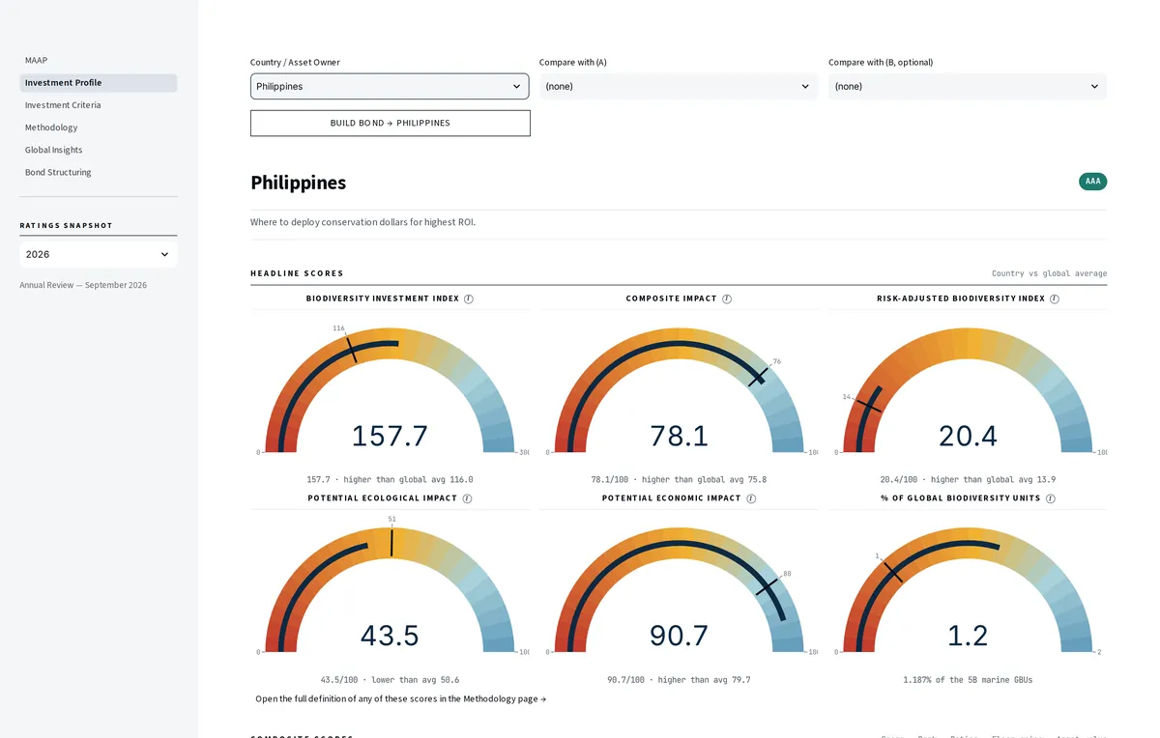Click the Risk-Adjusted gauge value 20.4
1160x738 pixels.
968,436
